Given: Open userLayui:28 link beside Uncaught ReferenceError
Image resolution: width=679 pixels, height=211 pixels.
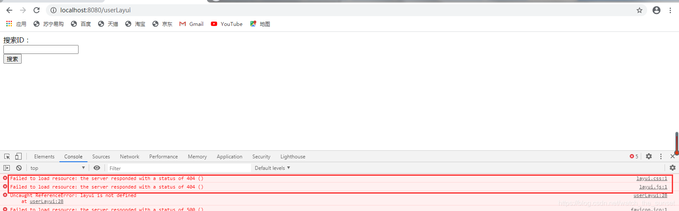Looking at the screenshot, I should (x=650, y=196).
